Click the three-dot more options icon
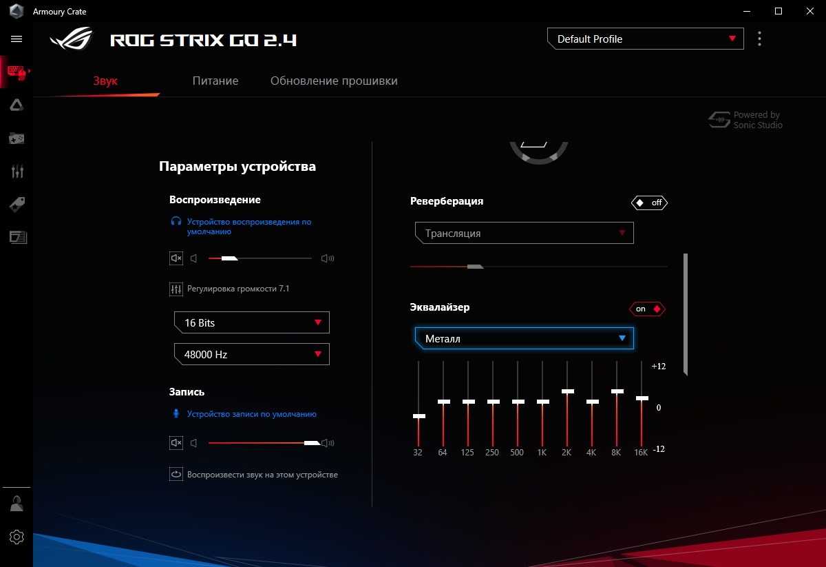Image resolution: width=826 pixels, height=567 pixels. coord(759,39)
